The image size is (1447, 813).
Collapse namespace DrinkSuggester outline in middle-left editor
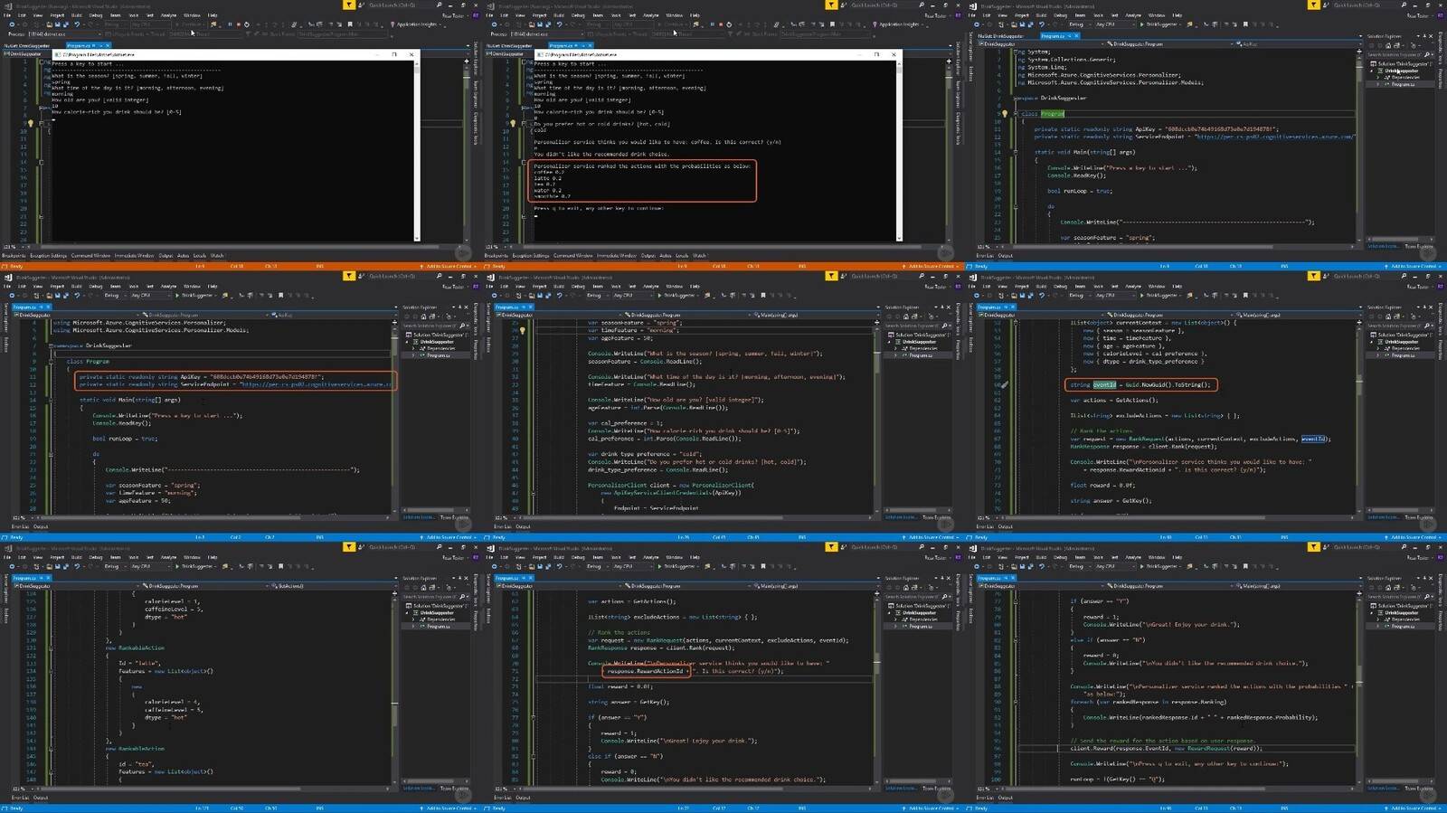pos(51,345)
